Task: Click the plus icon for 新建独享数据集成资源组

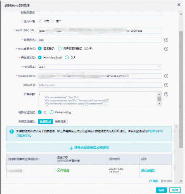Action: 71,148
